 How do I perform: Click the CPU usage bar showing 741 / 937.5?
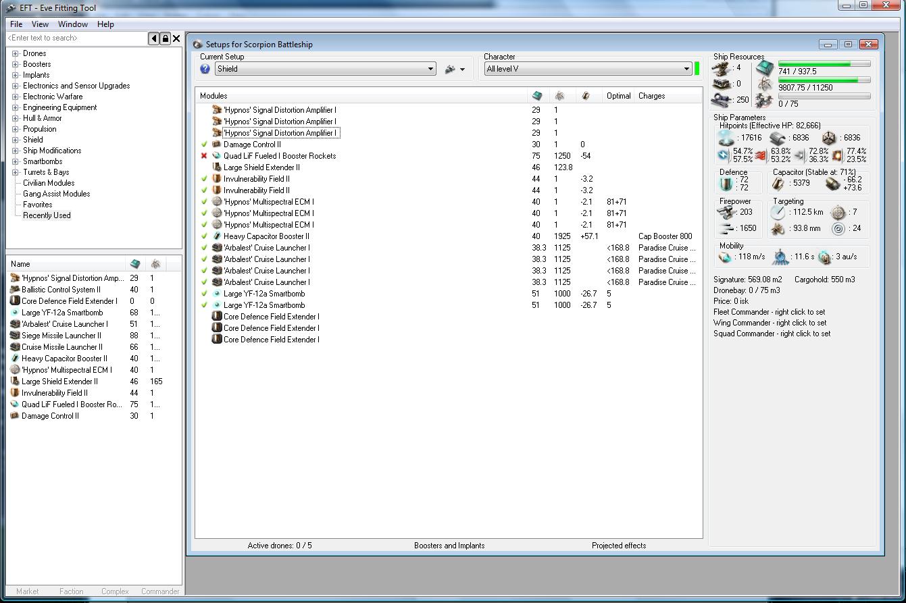pyautogui.click(x=824, y=63)
